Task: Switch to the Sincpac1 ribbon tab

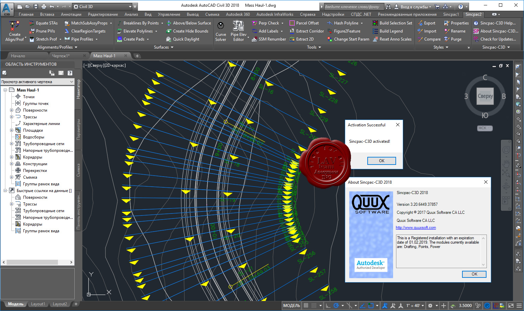Action: 451,14
